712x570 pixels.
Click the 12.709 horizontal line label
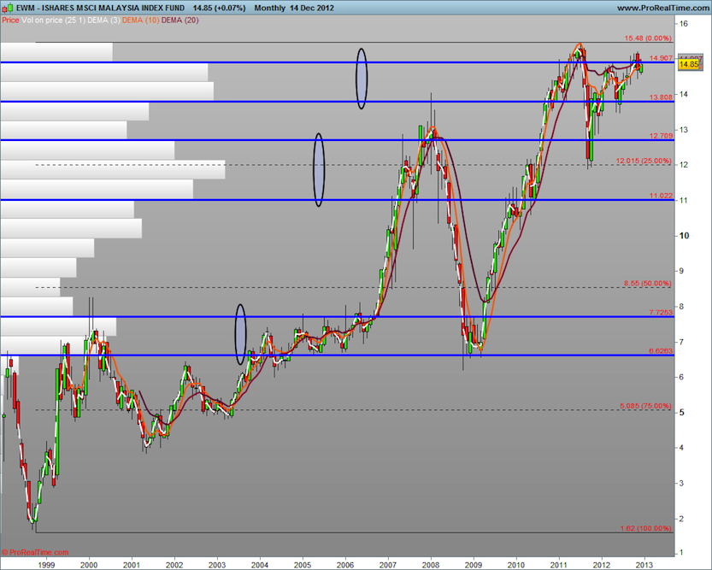pos(661,136)
